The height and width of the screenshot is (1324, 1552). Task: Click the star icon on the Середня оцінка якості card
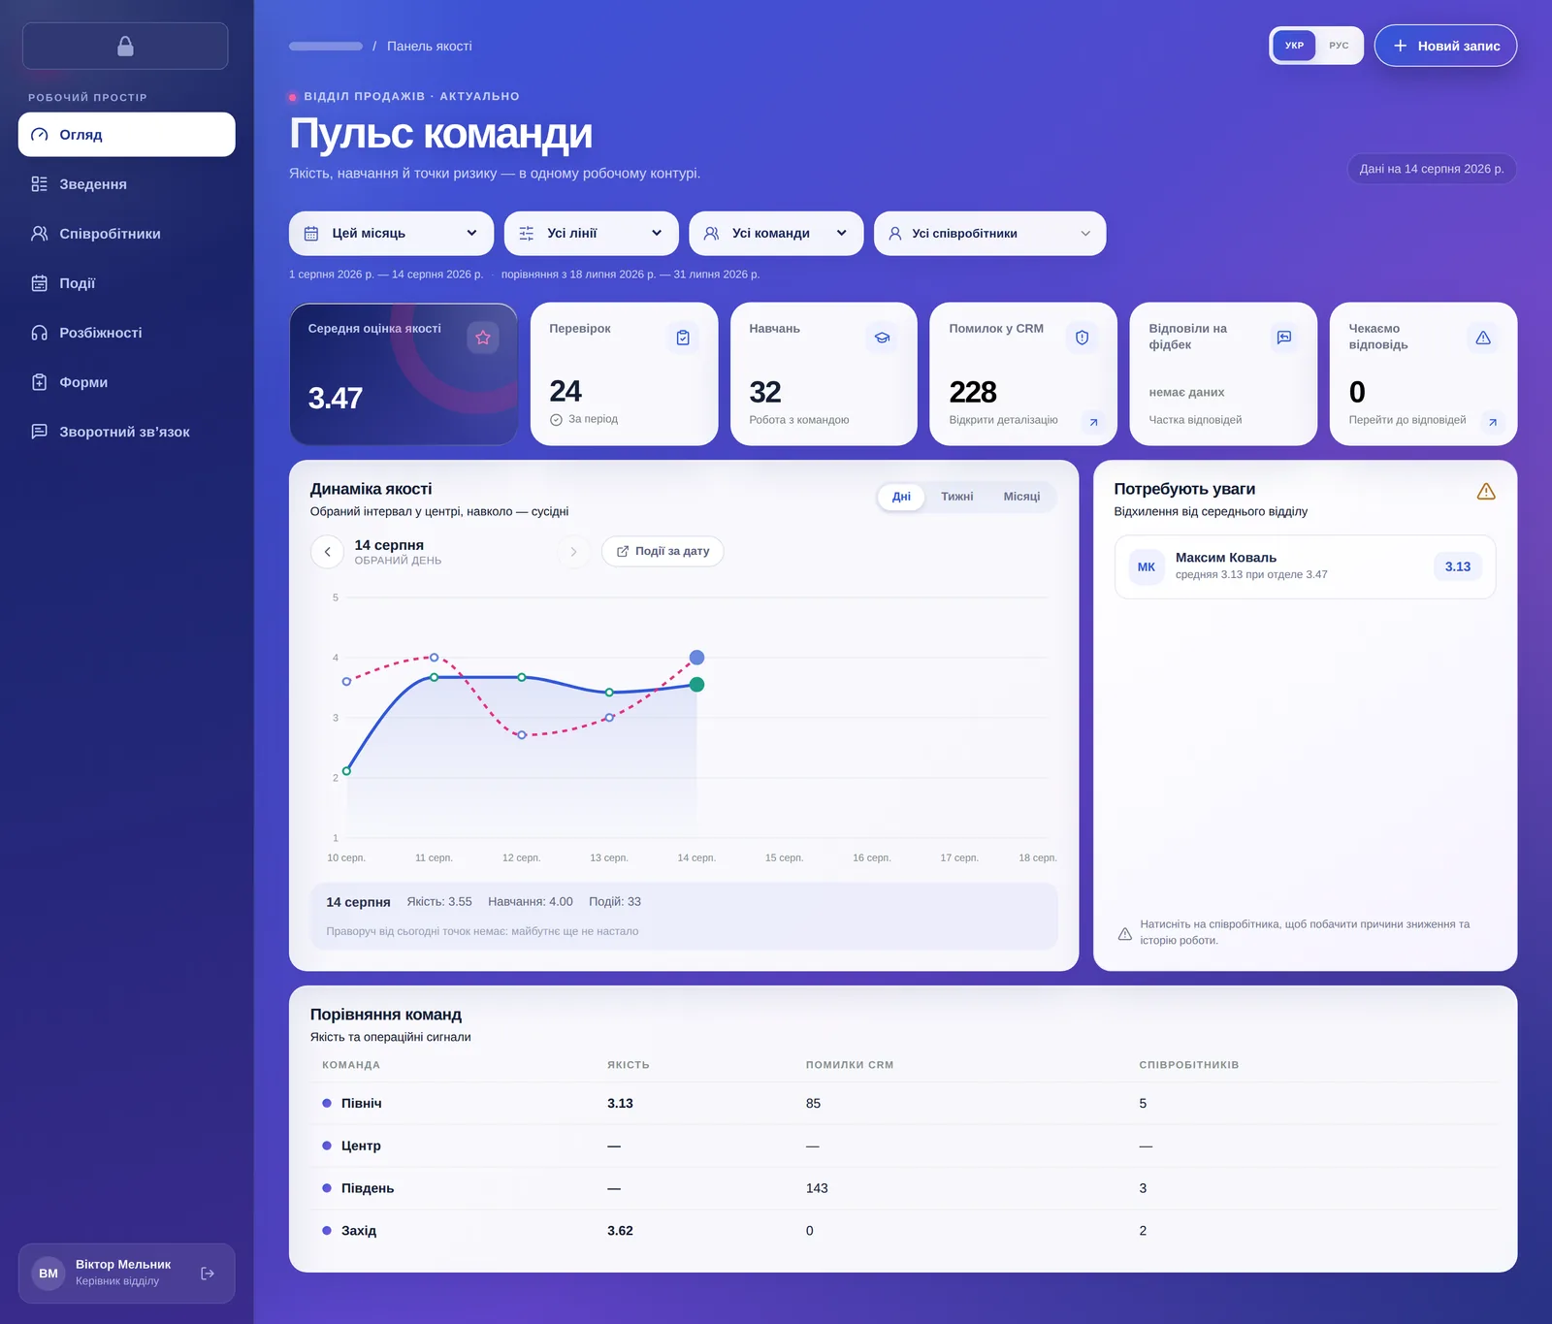(x=483, y=338)
